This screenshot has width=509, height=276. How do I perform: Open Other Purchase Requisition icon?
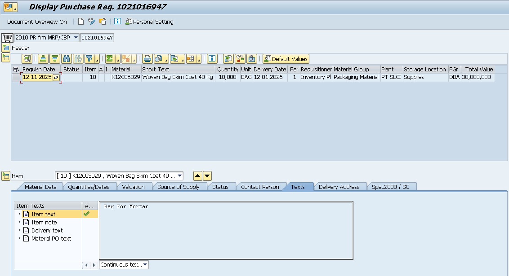click(x=103, y=22)
